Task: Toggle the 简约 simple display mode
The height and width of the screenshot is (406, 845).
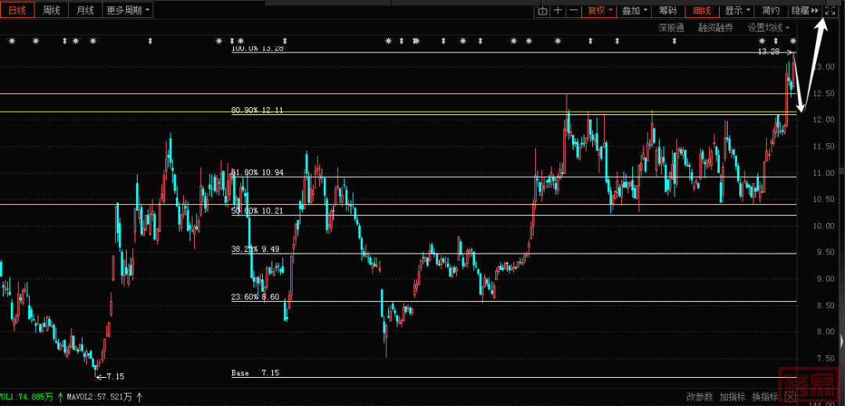Action: point(771,10)
